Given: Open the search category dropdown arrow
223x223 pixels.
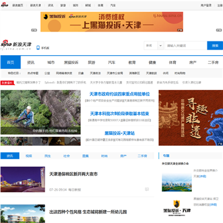Looking at the screenshot, I should (x=160, y=46).
